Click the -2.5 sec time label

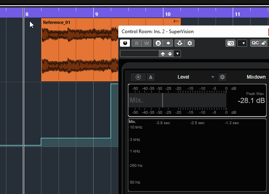pyautogui.click(x=197, y=123)
